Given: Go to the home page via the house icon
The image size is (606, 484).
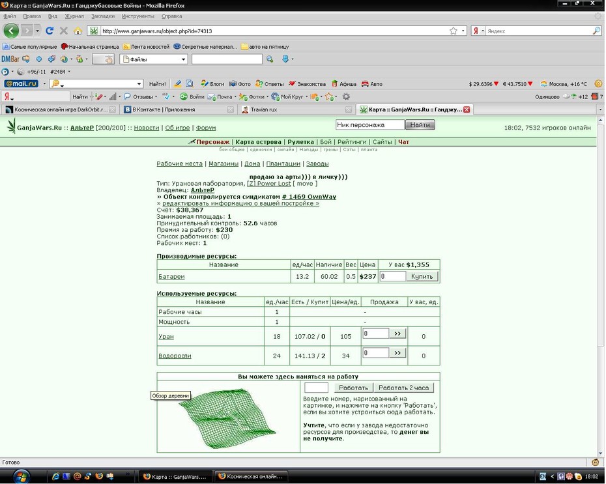Looking at the screenshot, I should pyautogui.click(x=78, y=31).
